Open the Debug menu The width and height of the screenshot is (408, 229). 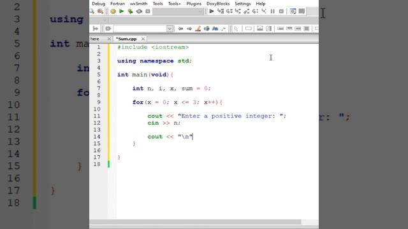pos(98,4)
